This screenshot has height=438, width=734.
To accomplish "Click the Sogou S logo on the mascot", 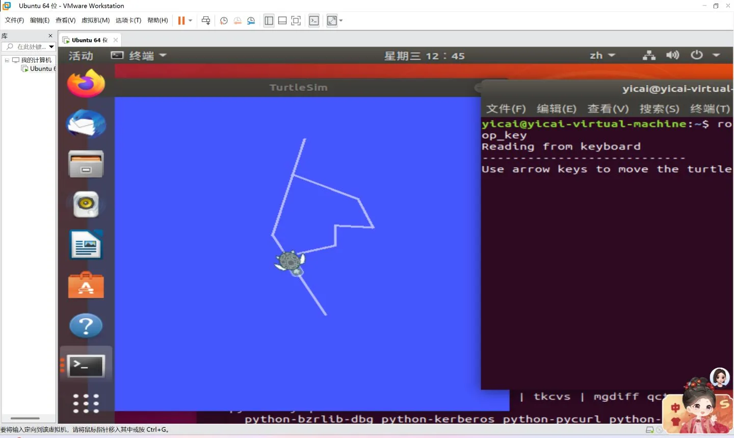I will 724,404.
